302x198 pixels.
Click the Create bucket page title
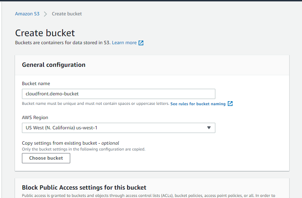tap(45, 33)
